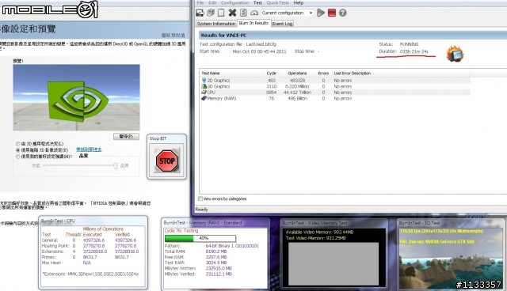The image size is (507, 291).
Task: Click the gray video memory test area
Action: [334, 264]
